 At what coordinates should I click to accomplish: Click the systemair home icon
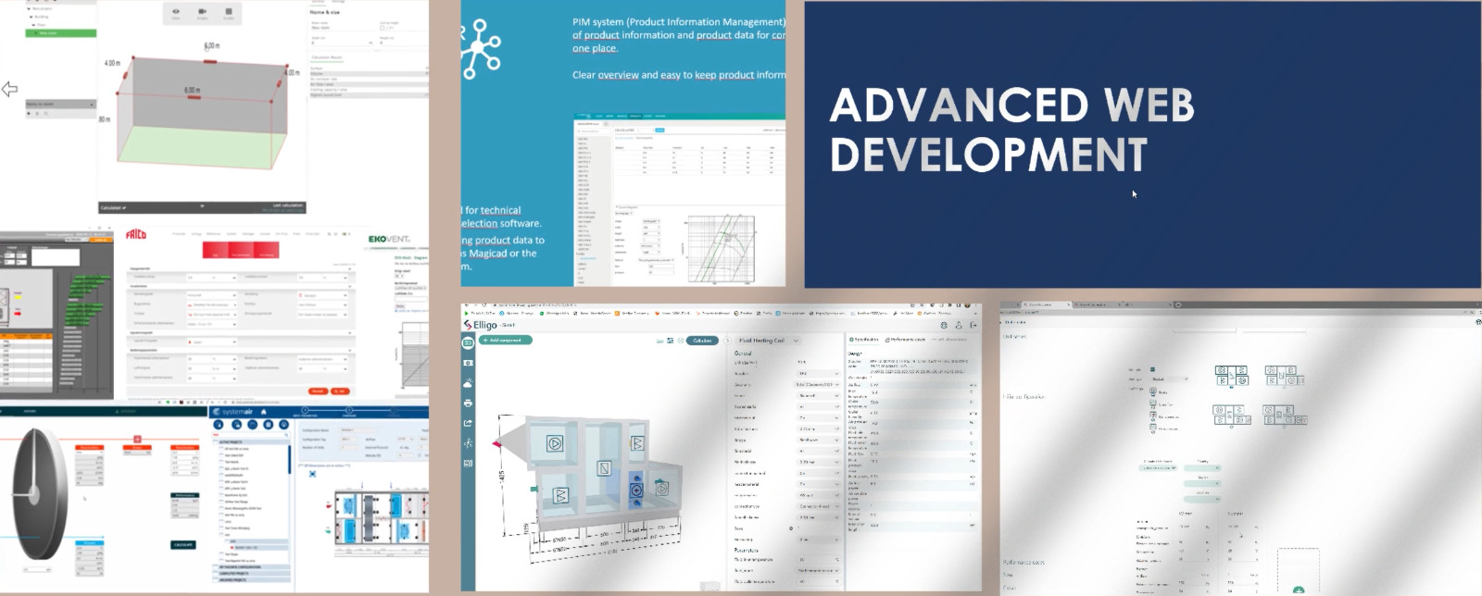[x=263, y=412]
